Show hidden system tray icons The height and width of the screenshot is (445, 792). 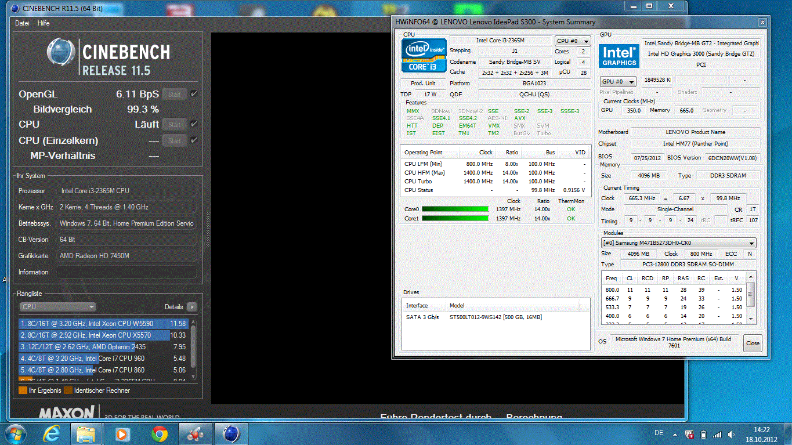tap(674, 434)
